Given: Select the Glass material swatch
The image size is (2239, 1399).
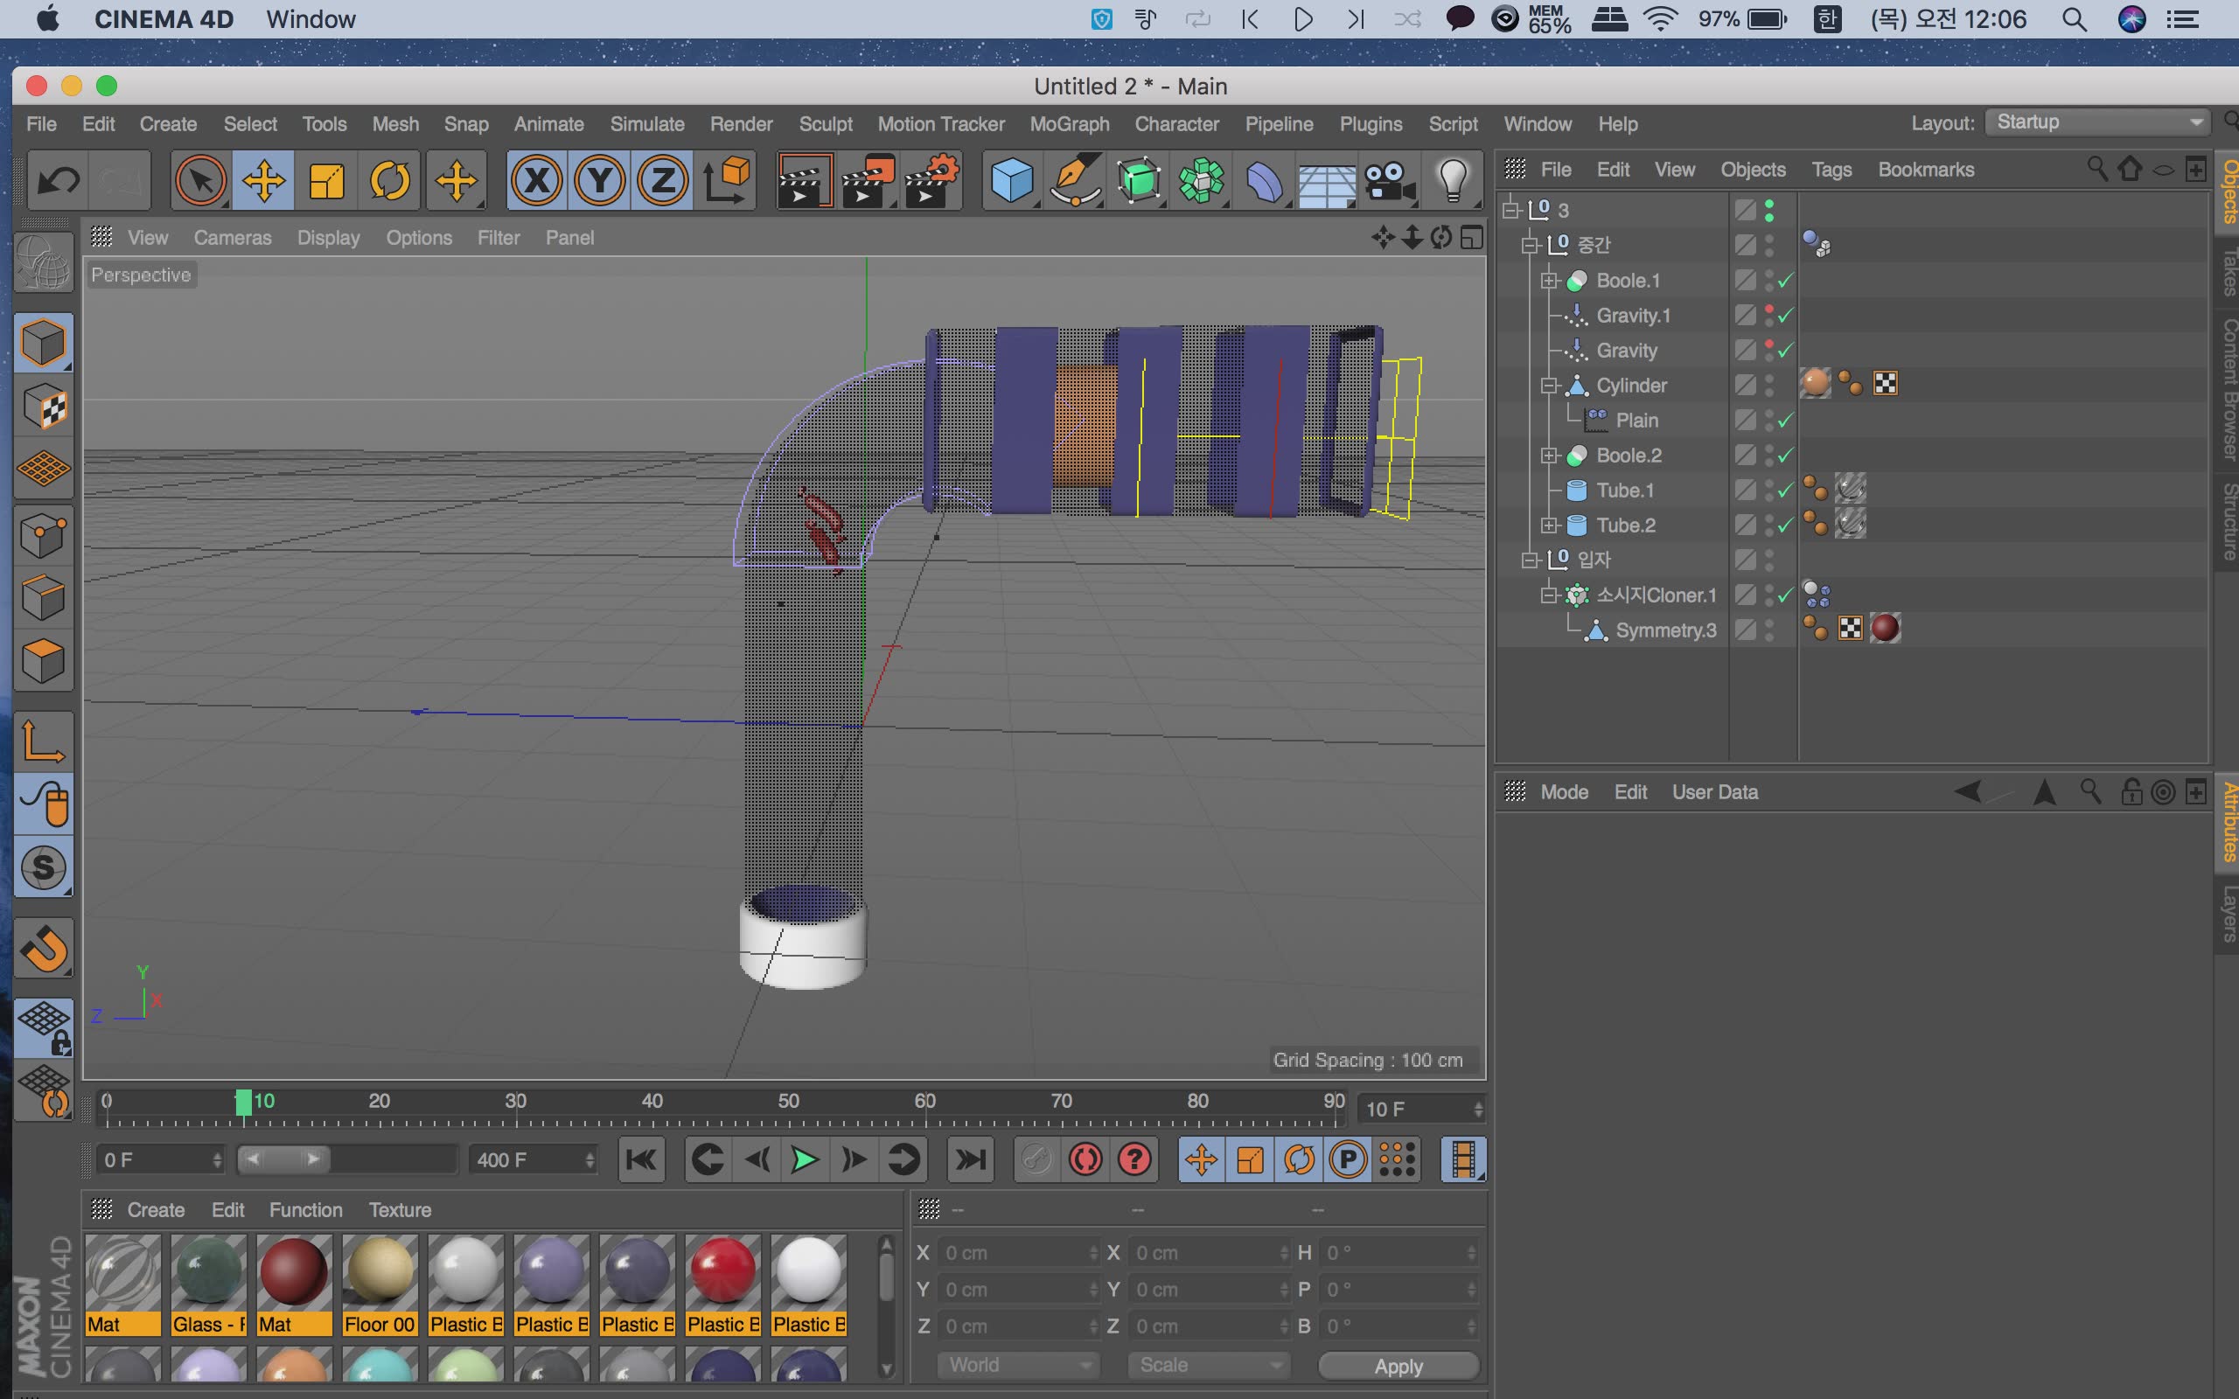Looking at the screenshot, I should (208, 1284).
